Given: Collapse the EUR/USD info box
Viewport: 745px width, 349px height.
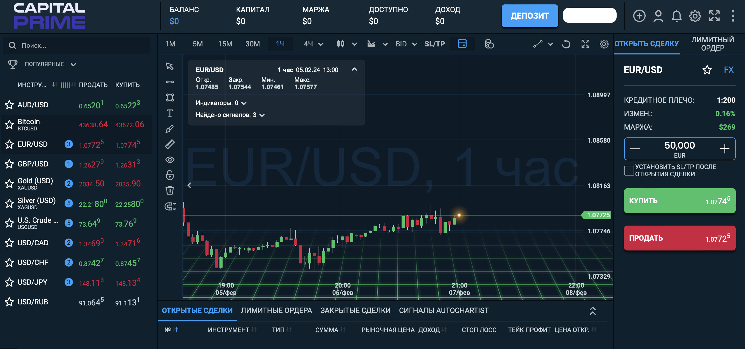Looking at the screenshot, I should pos(354,69).
